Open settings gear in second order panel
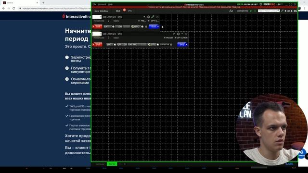This screenshot has height=173, width=308. tap(178, 34)
